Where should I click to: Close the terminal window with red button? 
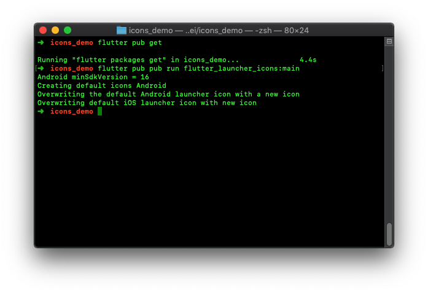(43, 30)
